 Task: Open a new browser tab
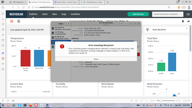pos(108,2)
